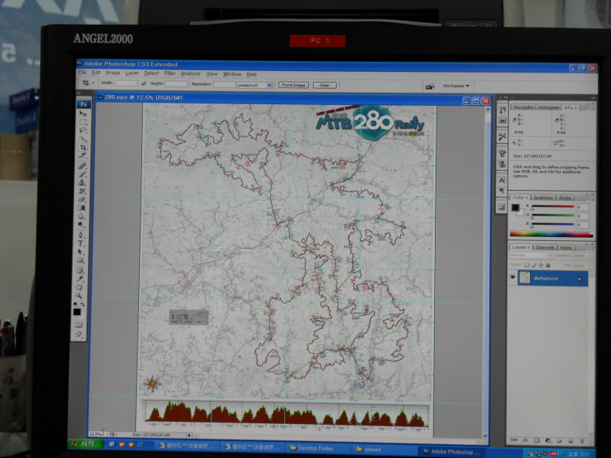Collapse panel dock with double arrows
This screenshot has height=458, width=611.
592,98
